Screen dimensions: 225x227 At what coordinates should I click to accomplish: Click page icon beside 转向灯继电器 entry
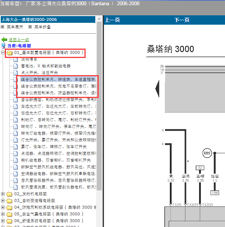[16, 134]
